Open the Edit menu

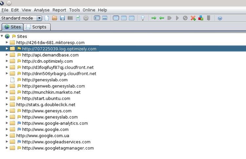click(15, 10)
